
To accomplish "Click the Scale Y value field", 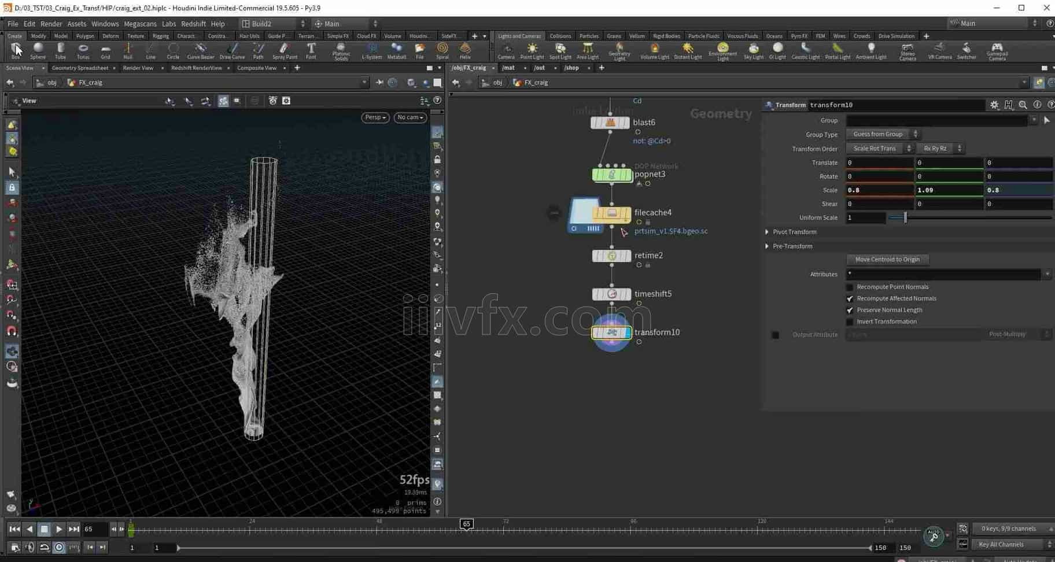I will [949, 190].
